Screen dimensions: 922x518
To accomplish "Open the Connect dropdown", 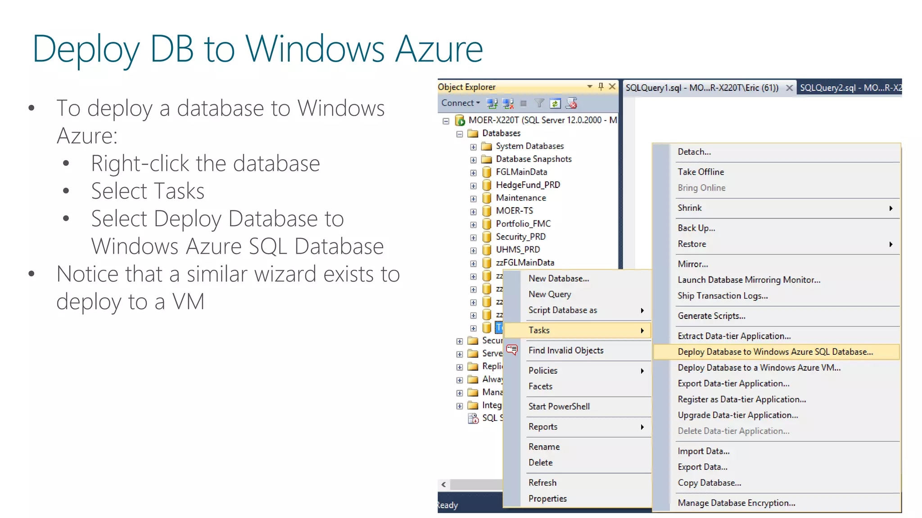I will (461, 103).
